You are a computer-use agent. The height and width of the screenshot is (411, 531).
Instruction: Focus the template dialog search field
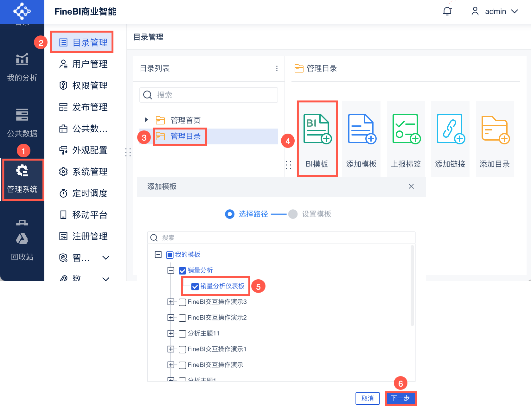click(x=281, y=238)
